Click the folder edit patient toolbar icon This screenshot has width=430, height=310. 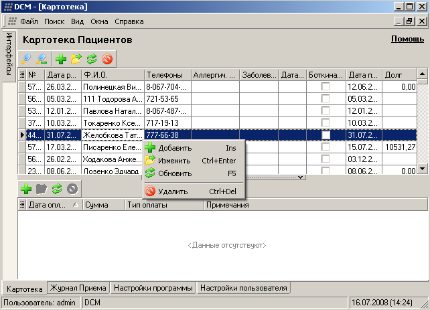(76, 59)
